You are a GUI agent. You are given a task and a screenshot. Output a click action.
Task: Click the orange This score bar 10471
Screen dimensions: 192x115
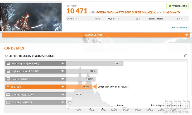[x=79, y=87]
